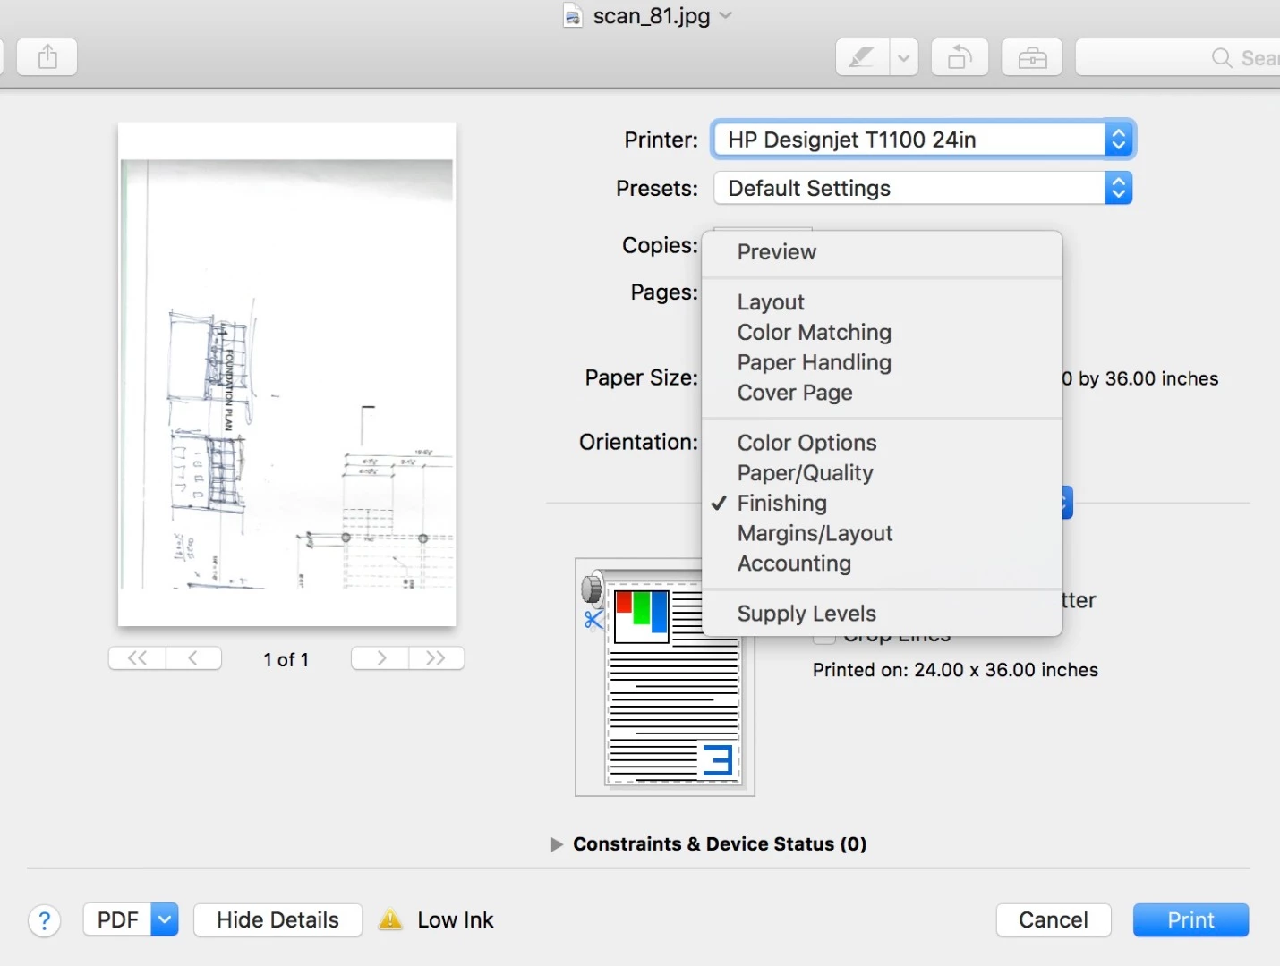
Task: Open the Presets dropdown Default Settings
Action: click(x=923, y=188)
